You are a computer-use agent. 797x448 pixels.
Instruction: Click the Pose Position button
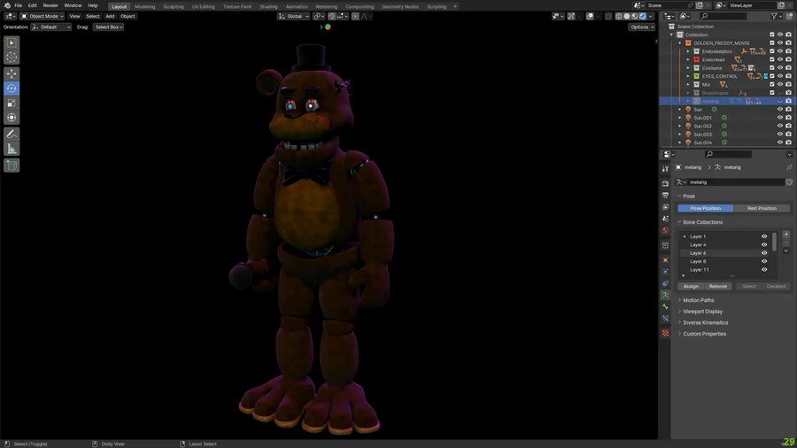706,208
